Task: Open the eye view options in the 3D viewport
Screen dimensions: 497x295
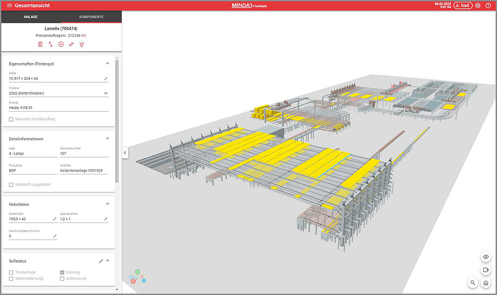Action: click(x=485, y=257)
